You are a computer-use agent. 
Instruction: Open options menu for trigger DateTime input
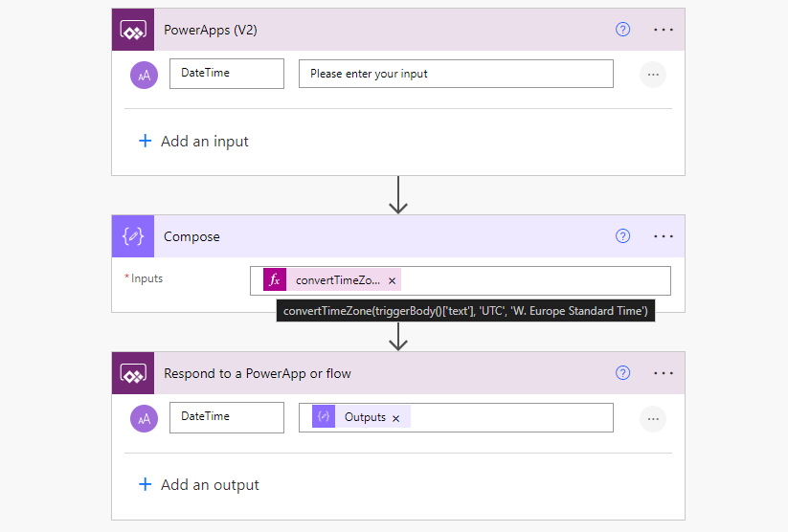pos(653,75)
